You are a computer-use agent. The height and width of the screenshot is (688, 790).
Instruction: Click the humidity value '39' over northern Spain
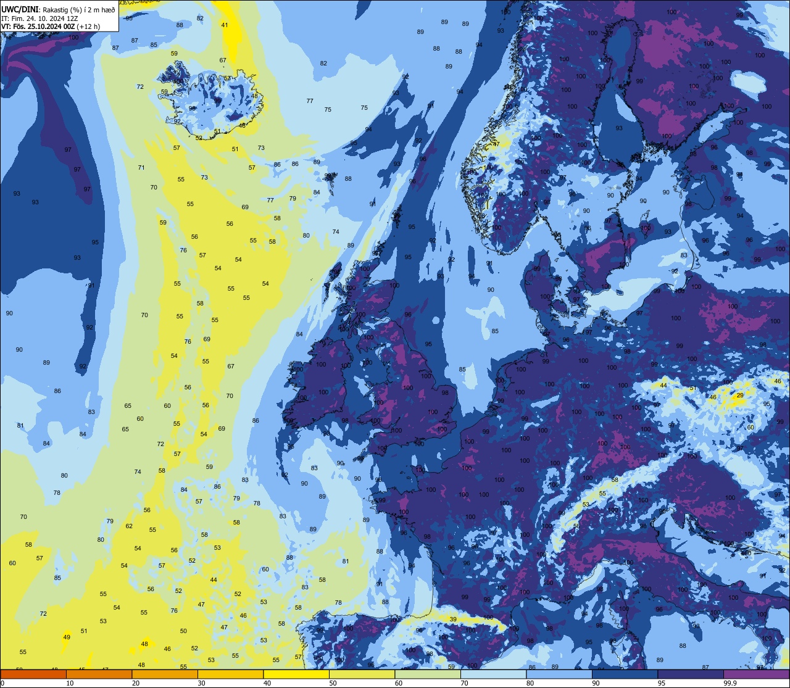(x=453, y=620)
